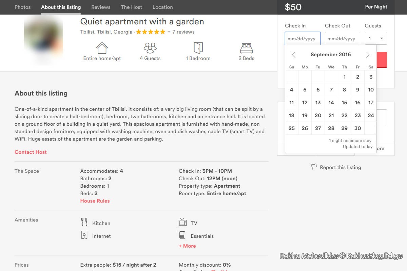Open the Location tab

[162, 7]
